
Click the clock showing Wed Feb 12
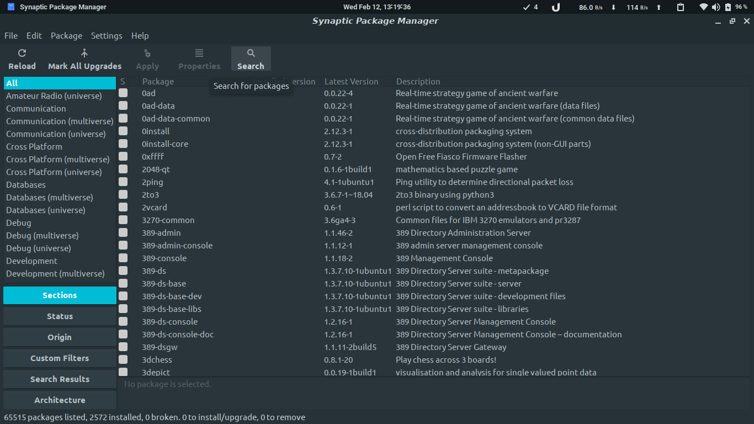click(377, 7)
